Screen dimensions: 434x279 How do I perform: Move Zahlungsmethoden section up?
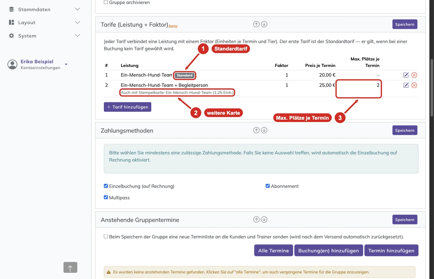(256, 130)
